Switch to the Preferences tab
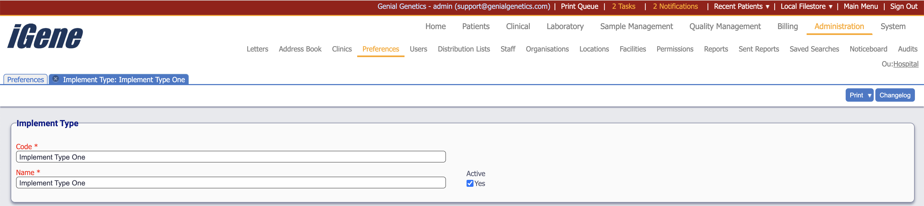924x206 pixels. pyautogui.click(x=25, y=80)
